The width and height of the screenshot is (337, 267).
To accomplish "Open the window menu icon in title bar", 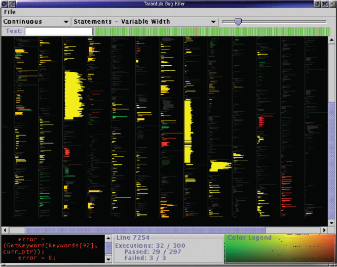I will (4, 4).
